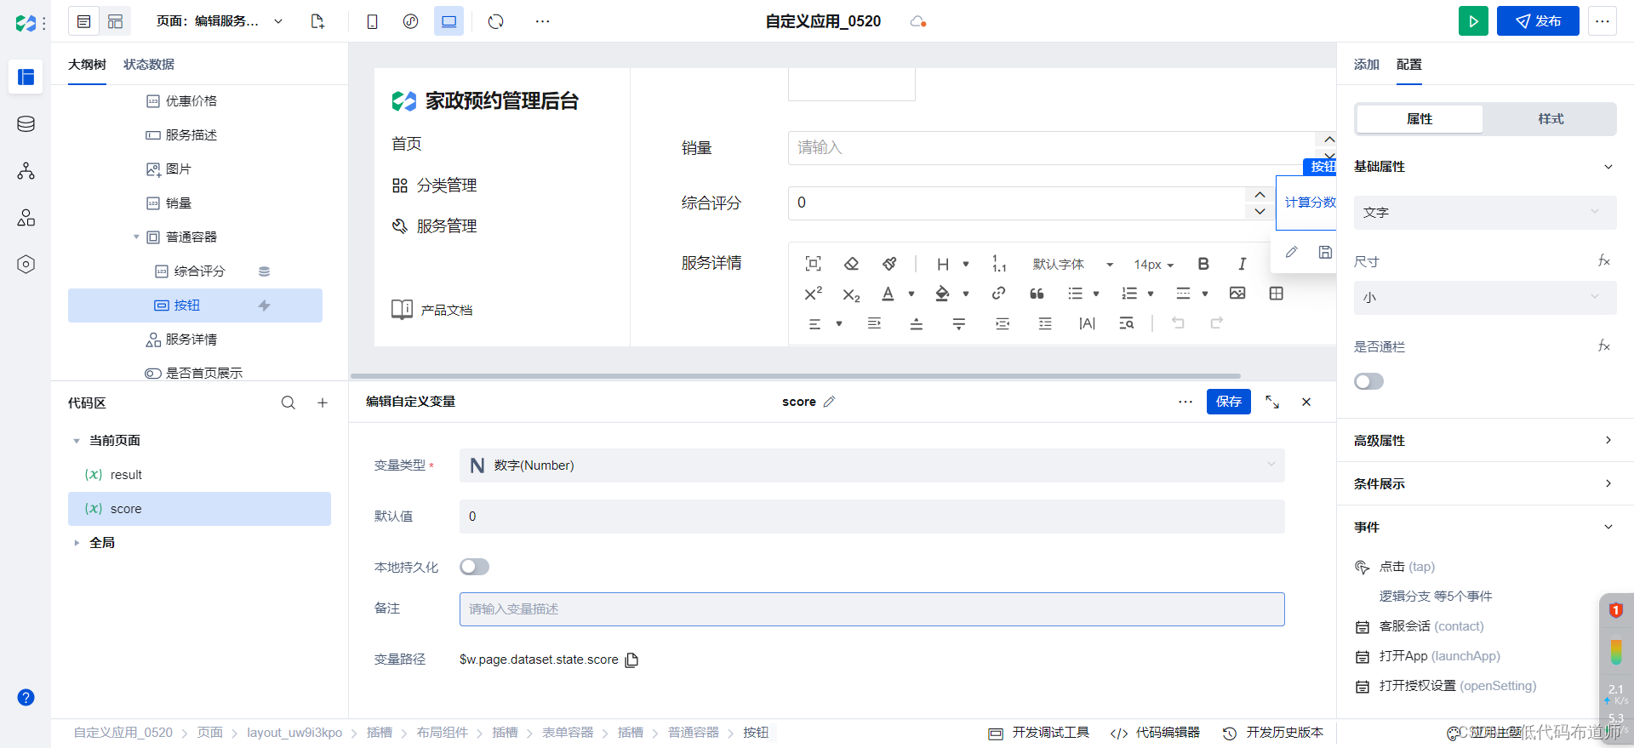Open the 默认字体 font dropdown
This screenshot has width=1634, height=748.
click(1072, 265)
